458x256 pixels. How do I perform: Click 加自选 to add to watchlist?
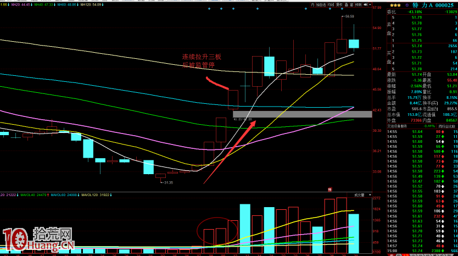pos(320,5)
